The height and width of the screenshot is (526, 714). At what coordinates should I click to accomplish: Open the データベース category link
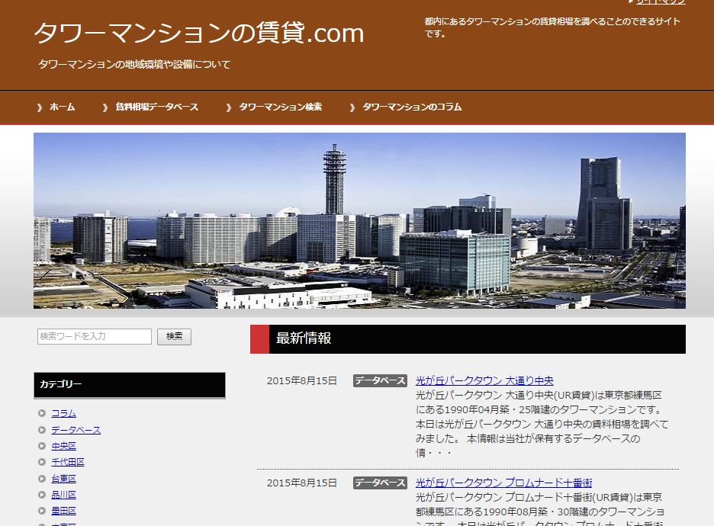point(76,429)
